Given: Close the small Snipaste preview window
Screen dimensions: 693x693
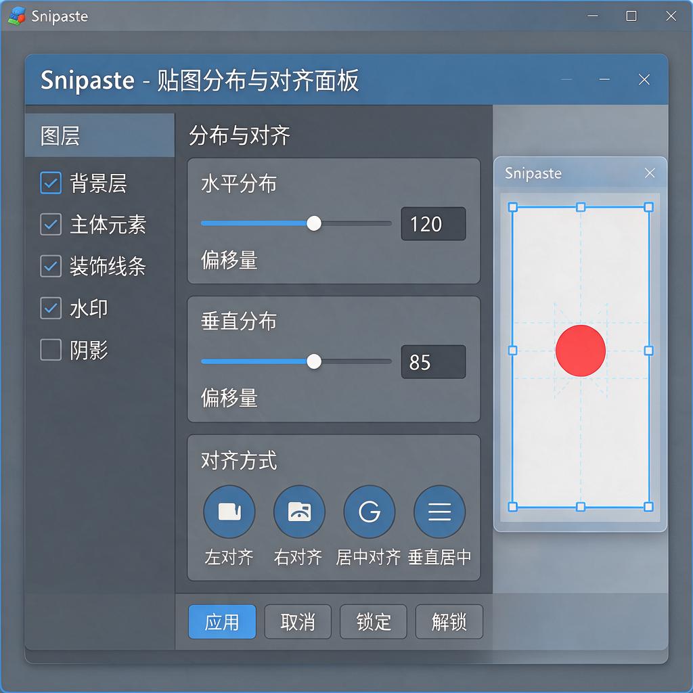Looking at the screenshot, I should click(649, 173).
